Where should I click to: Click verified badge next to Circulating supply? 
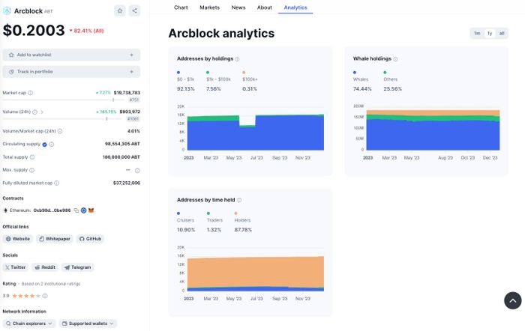[44, 145]
